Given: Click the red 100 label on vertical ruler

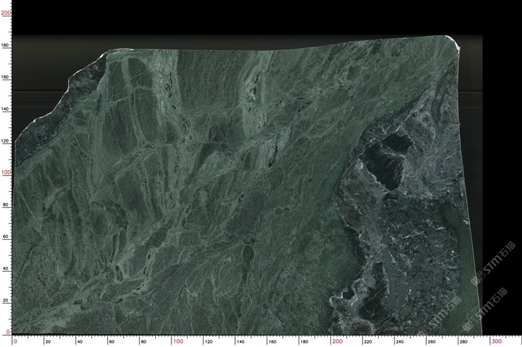Looking at the screenshot, I should [x=7, y=172].
